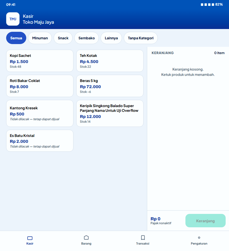Click the price Rp 8.000
Screen dimensions: 229x251
(19, 87)
